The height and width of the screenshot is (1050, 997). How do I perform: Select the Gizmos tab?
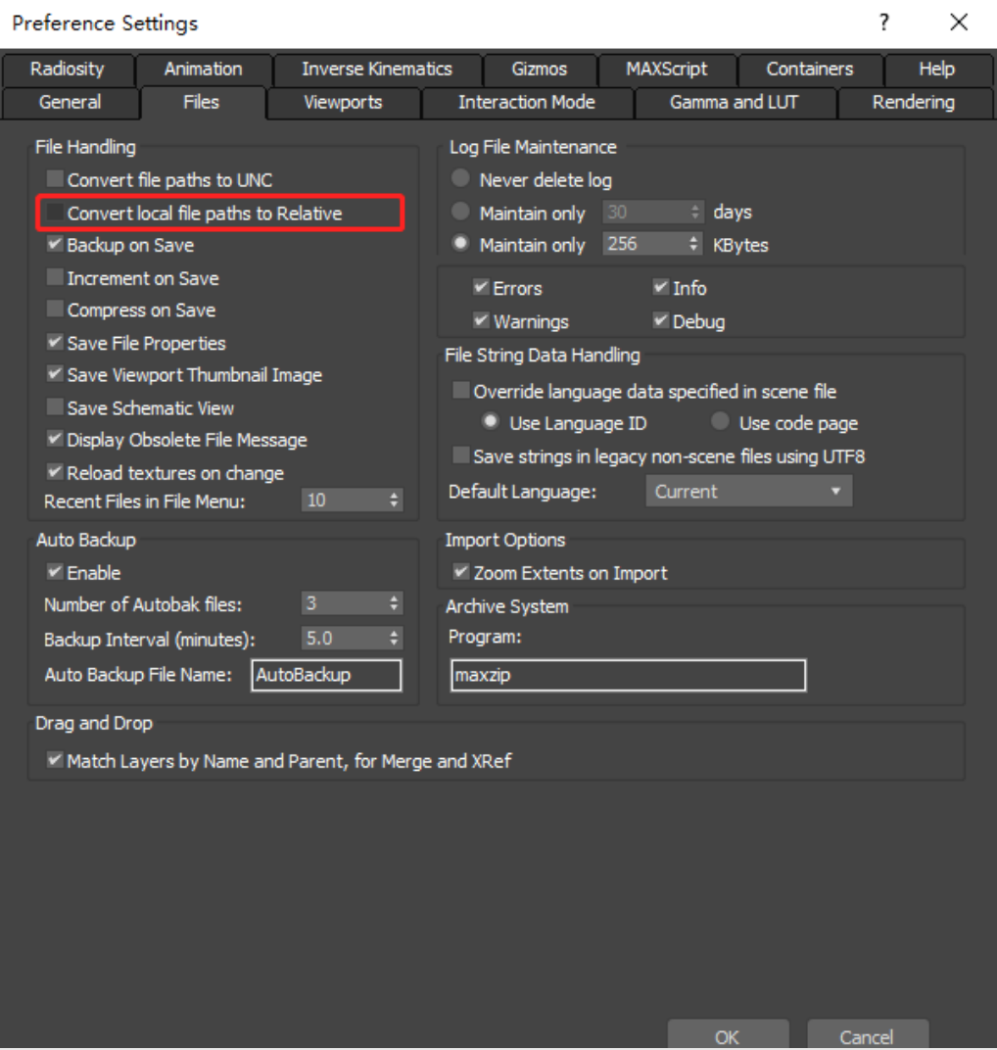point(539,69)
